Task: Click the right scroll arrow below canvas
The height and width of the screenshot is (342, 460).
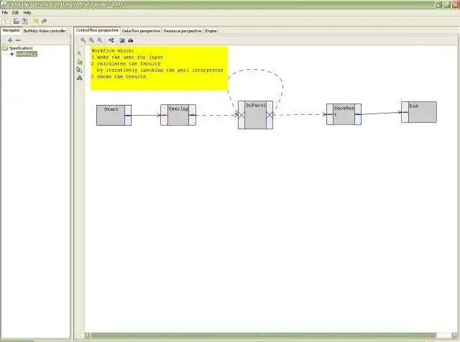Action: pyautogui.click(x=455, y=335)
